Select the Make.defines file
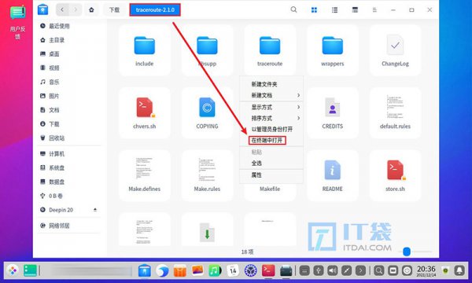 point(145,175)
